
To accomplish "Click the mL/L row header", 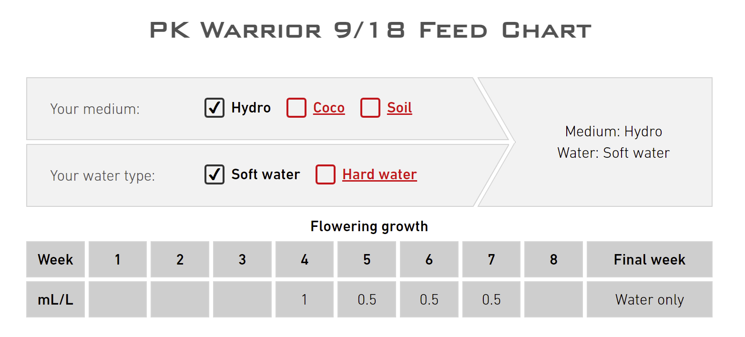I will 55,299.
